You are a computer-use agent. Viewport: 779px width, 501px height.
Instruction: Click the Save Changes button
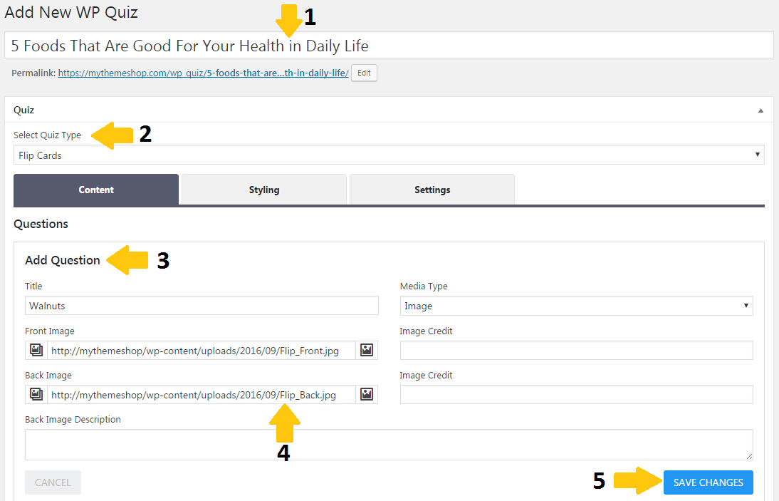tap(708, 482)
